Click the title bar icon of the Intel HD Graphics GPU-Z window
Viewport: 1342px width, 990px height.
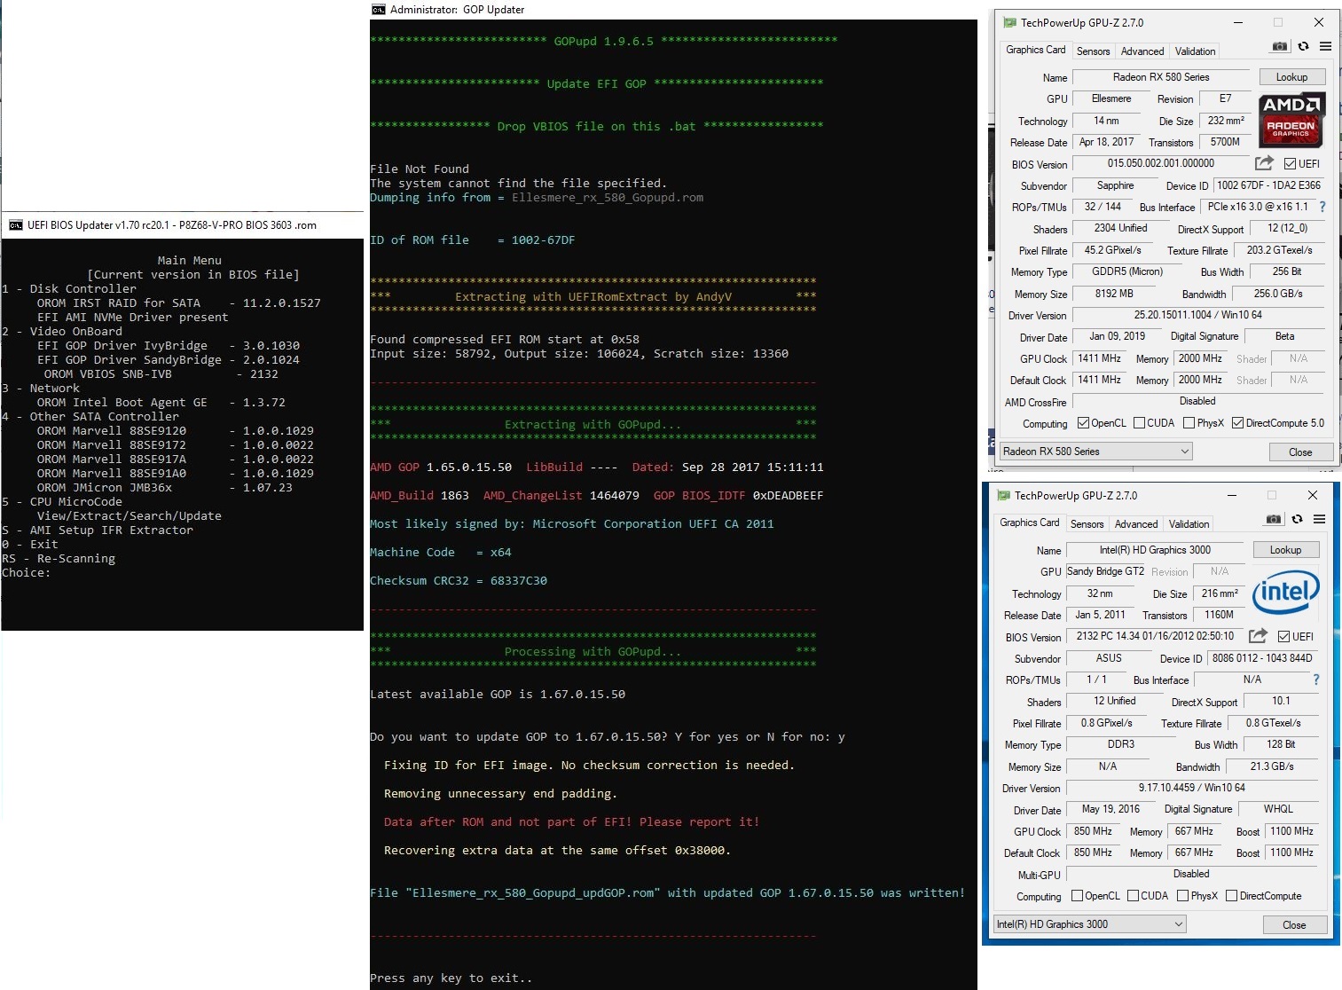coord(1003,495)
